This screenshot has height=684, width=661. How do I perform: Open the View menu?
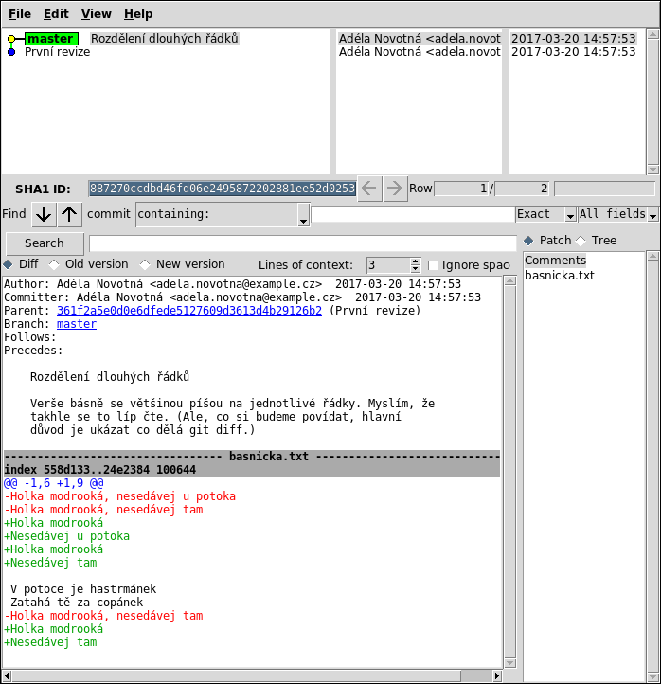[x=96, y=14]
